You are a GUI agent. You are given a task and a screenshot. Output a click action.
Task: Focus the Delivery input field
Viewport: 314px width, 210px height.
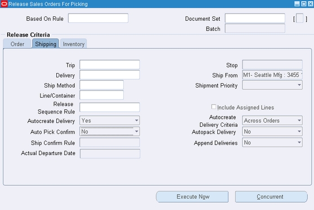pyautogui.click(x=110, y=75)
